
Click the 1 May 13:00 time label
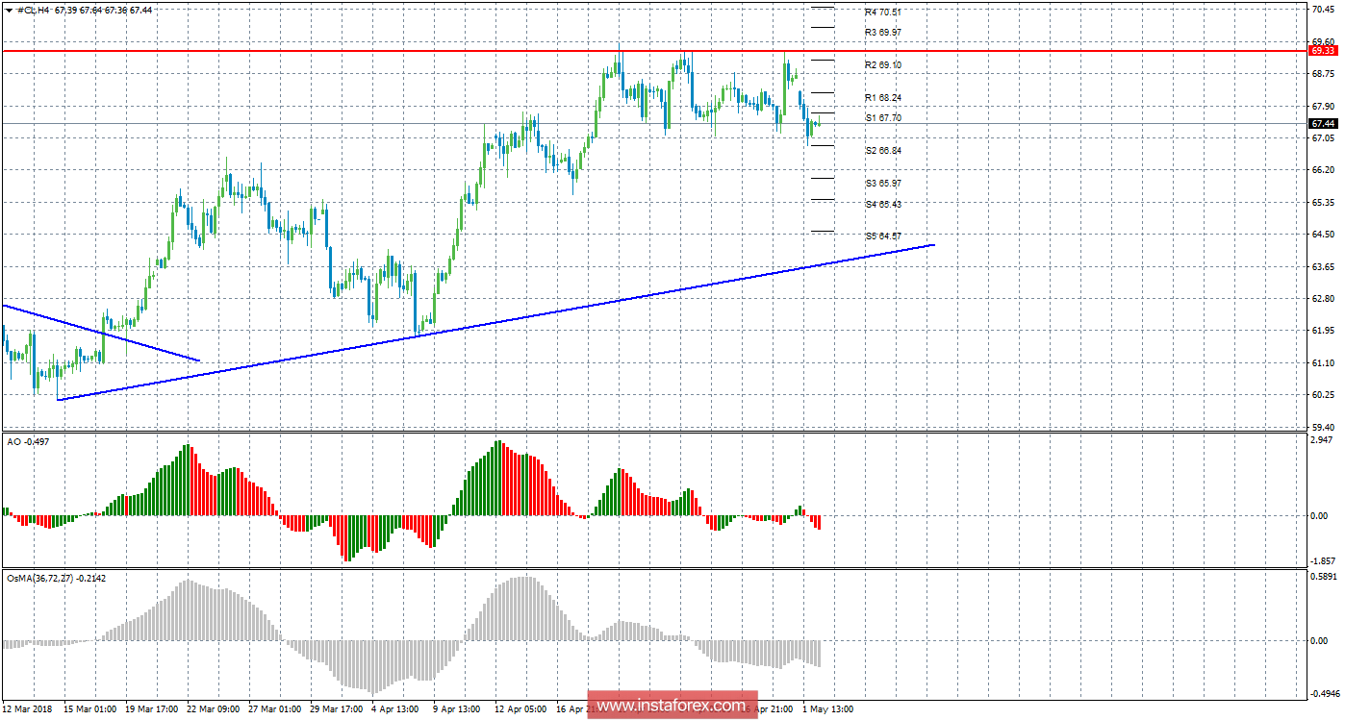tap(826, 709)
